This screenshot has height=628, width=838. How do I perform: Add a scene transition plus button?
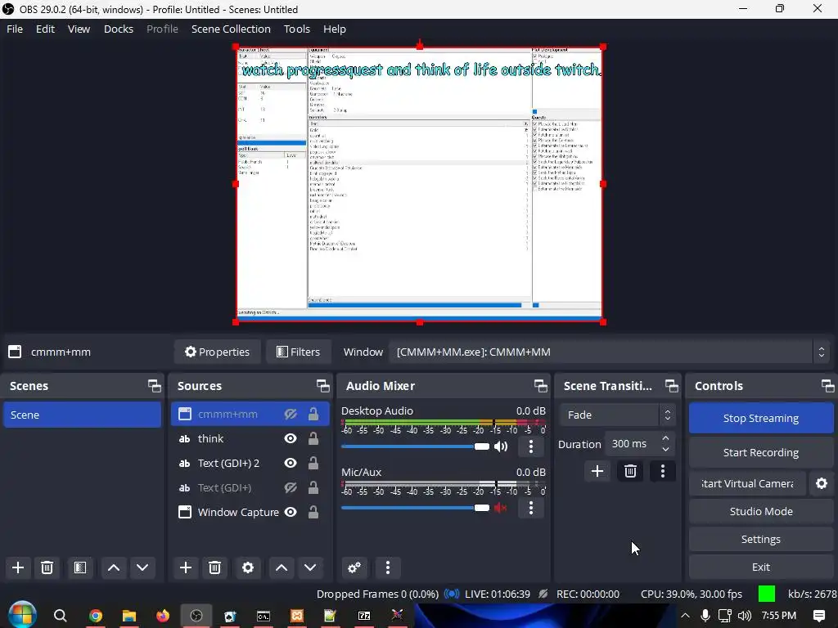click(597, 471)
